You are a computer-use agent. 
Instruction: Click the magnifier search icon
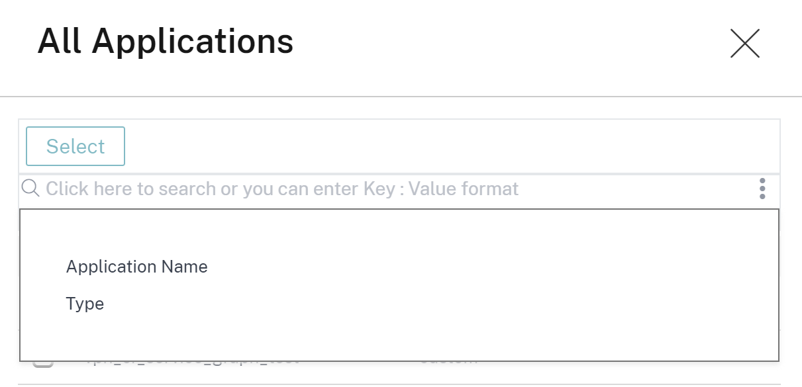(x=30, y=188)
